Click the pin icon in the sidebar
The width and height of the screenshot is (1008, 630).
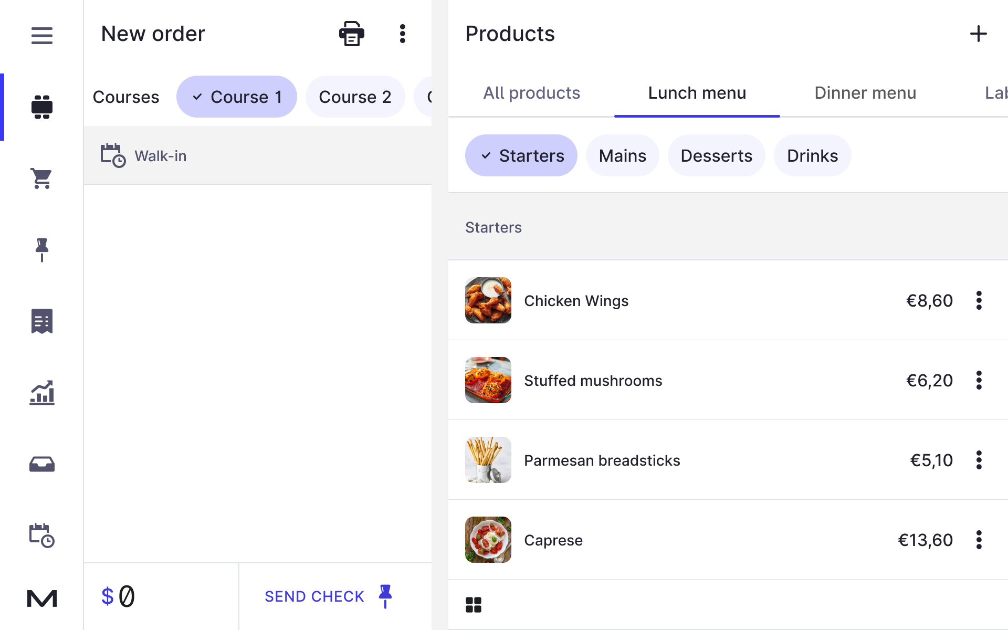point(42,250)
